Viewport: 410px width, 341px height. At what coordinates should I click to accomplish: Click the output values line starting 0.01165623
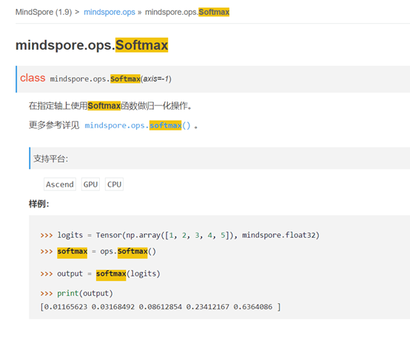[161, 307]
